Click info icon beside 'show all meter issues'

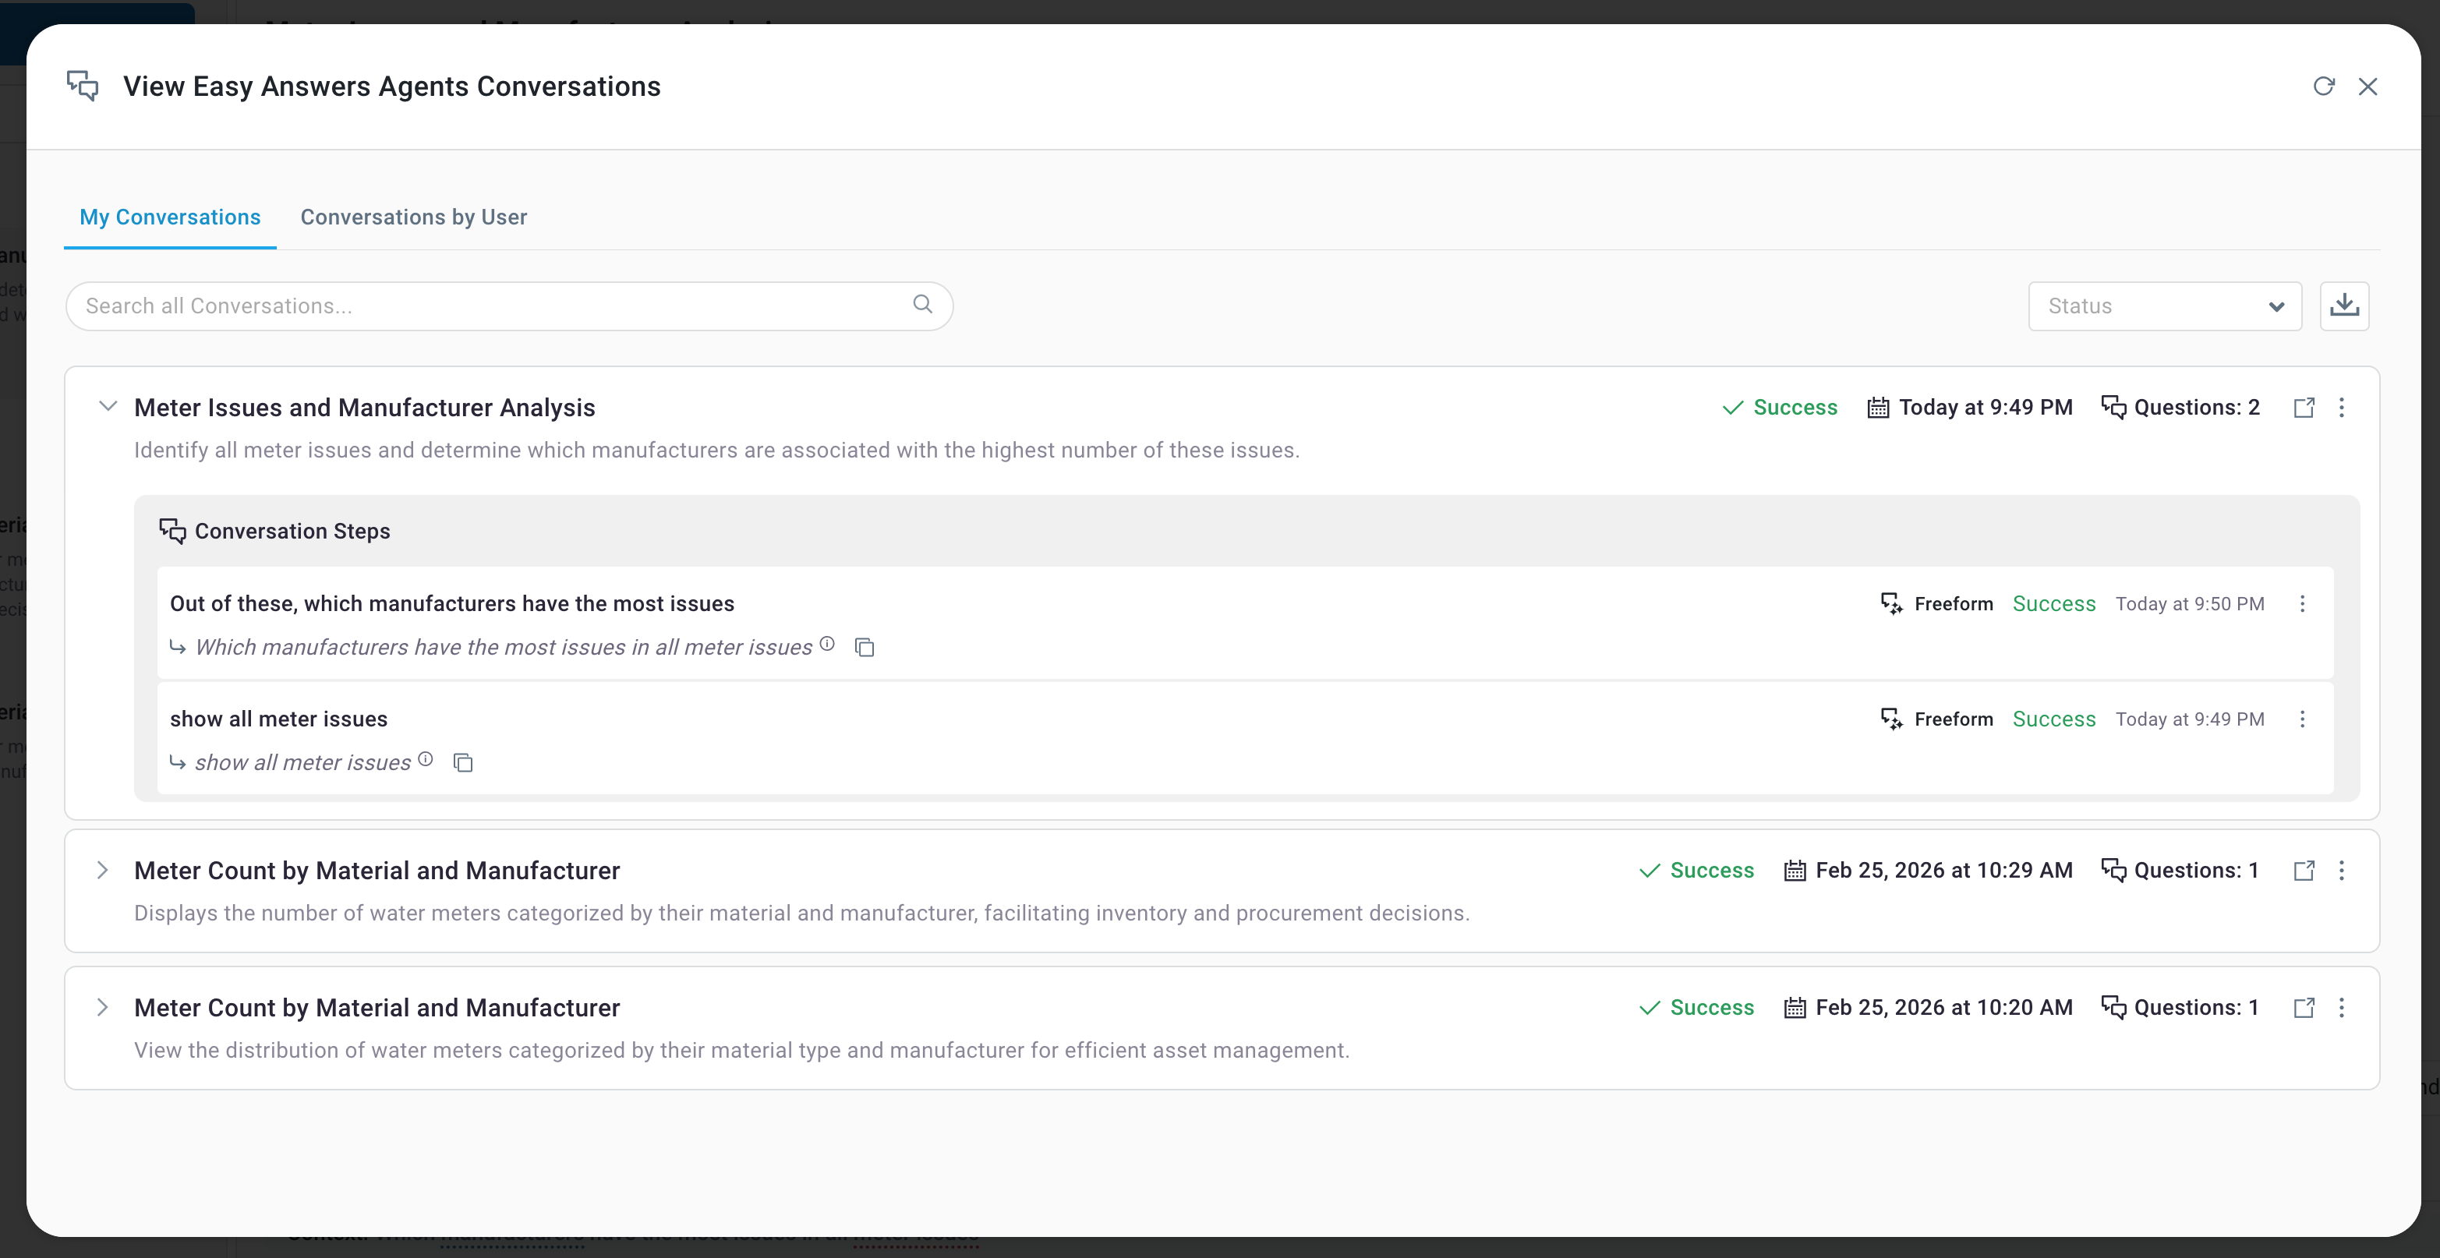point(426,759)
